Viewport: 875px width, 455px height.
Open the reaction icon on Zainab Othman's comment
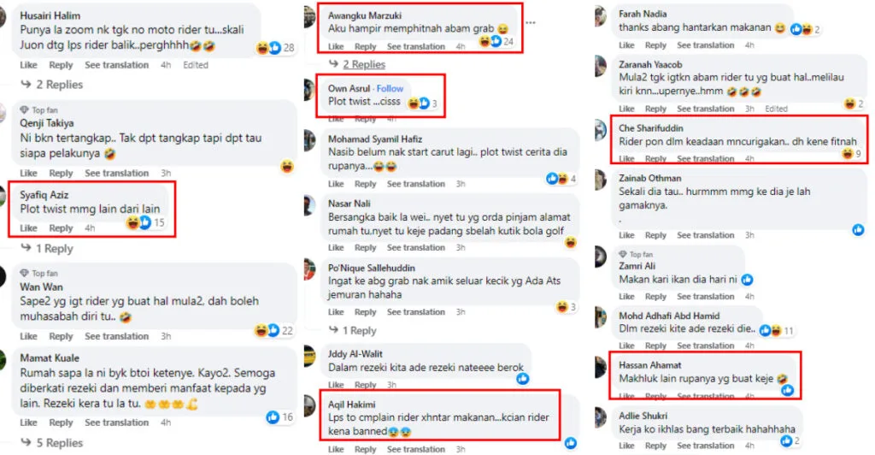(x=858, y=229)
